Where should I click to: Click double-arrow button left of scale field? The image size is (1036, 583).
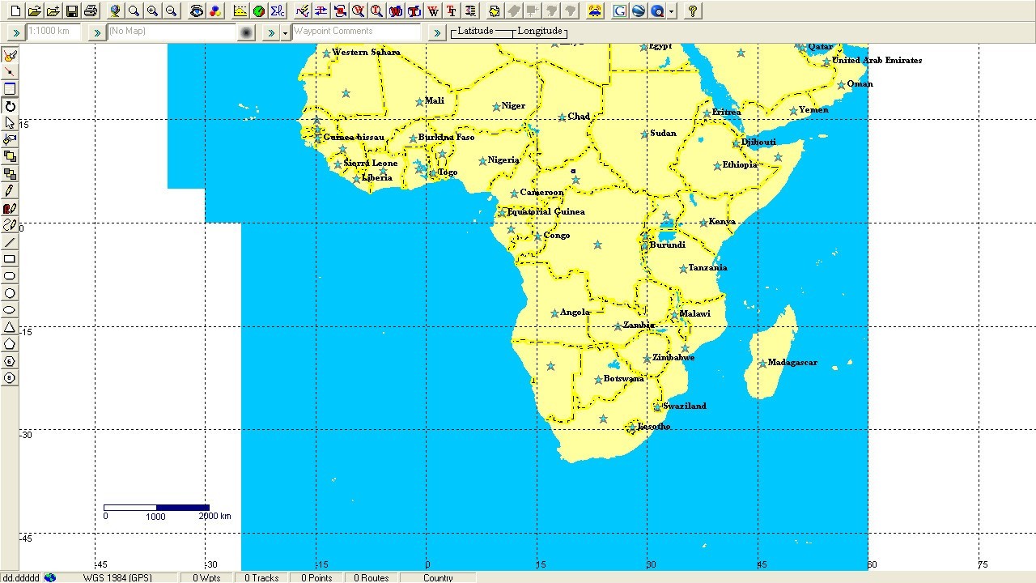16,32
